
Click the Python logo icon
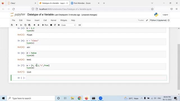pyautogui.click(x=156, y=15)
